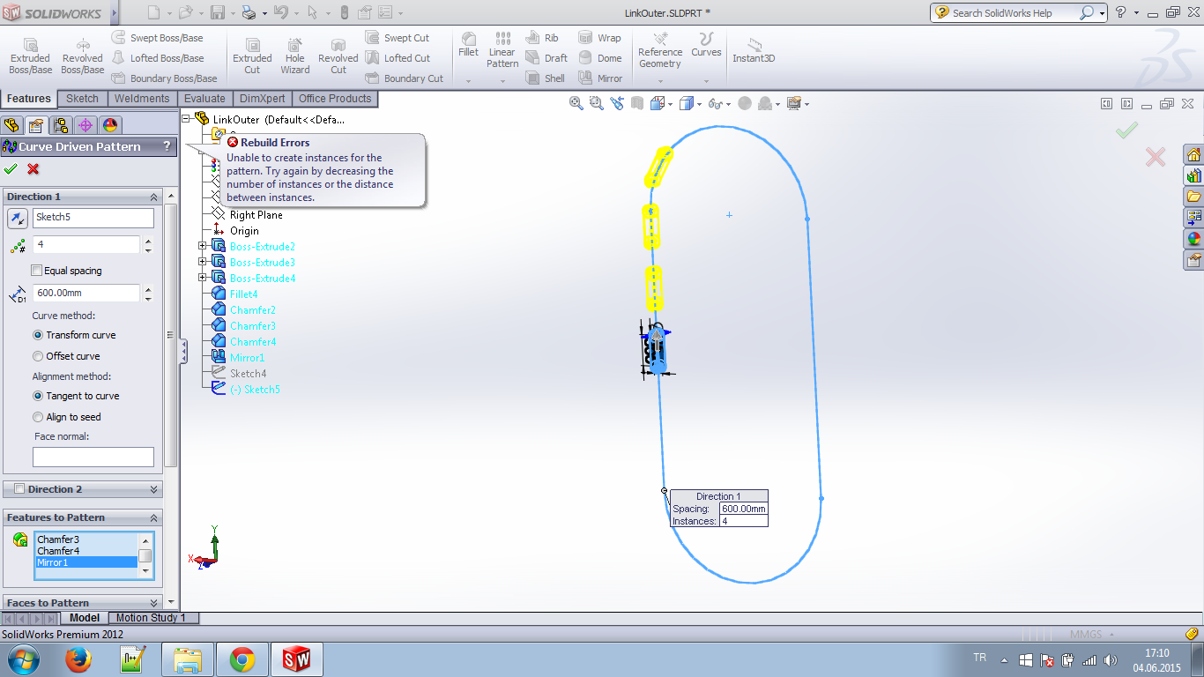Expand the Boss-Extrude2 tree node

tap(203, 246)
